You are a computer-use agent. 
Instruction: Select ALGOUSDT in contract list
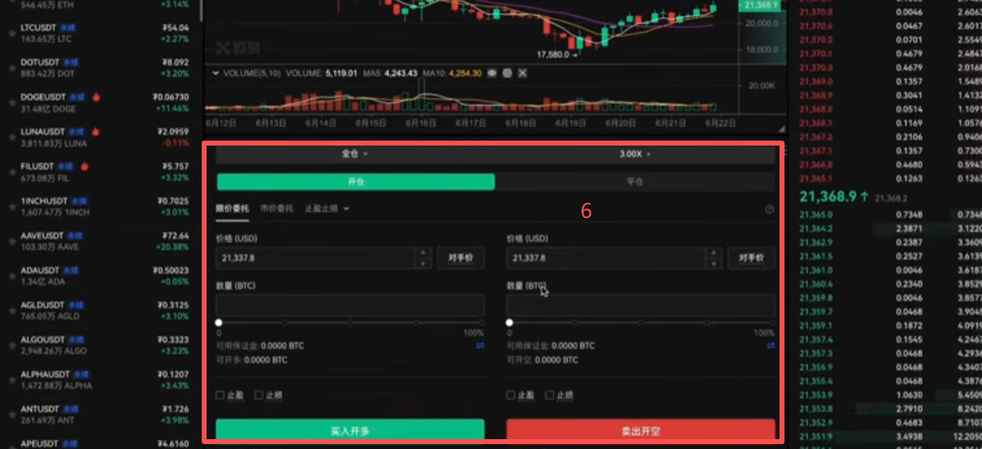[100, 345]
